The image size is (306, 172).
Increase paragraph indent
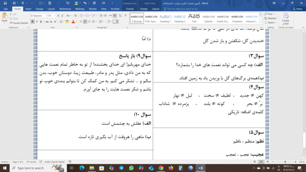tap(105, 16)
